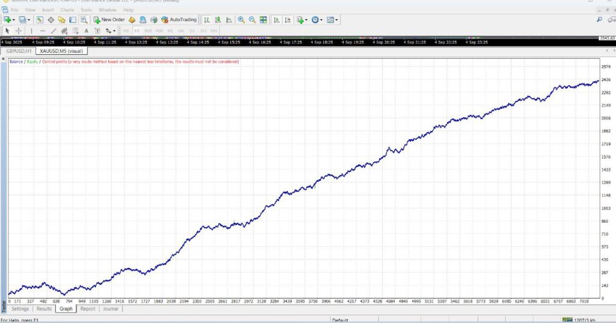The image size is (616, 323).
Task: Open the Strategy Tester toolbar icon
Action: coord(82,20)
